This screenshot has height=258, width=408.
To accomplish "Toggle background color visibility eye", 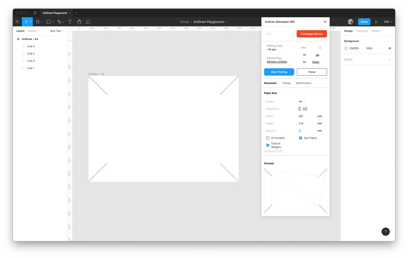I will (390, 48).
